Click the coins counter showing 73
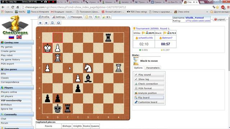The width and height of the screenshot is (230, 129). coord(89,17)
